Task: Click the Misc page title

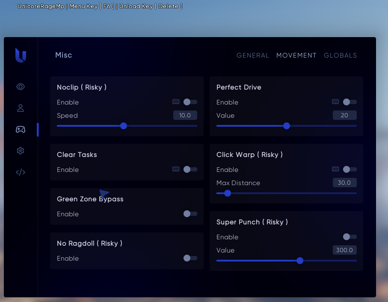Action: tap(64, 55)
